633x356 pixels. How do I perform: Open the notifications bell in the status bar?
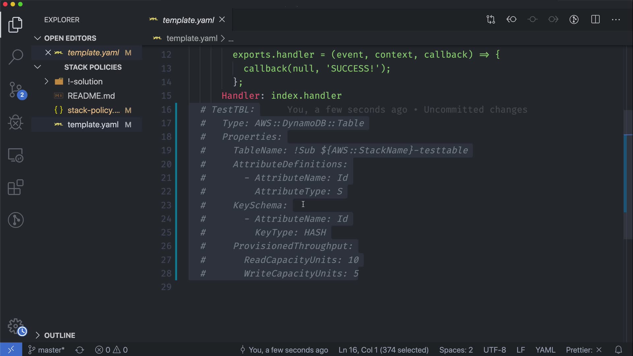click(x=618, y=350)
